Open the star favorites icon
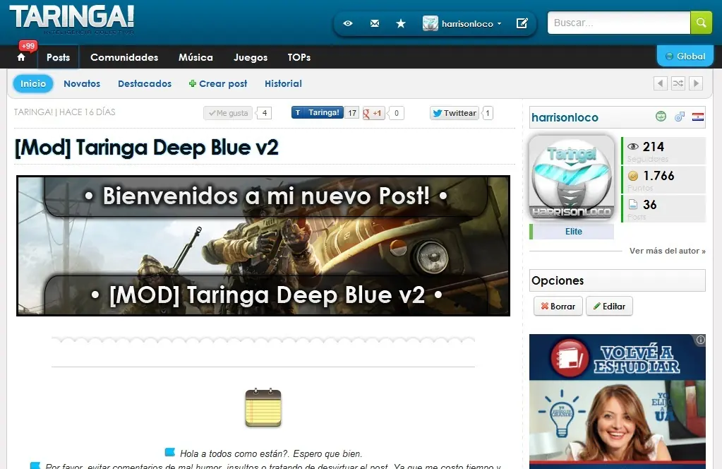722x469 pixels. tap(401, 23)
